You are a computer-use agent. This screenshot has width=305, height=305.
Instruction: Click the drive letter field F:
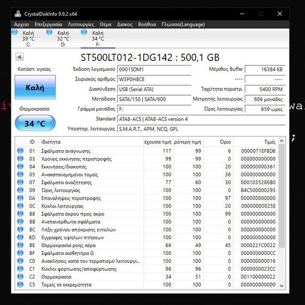point(154,109)
